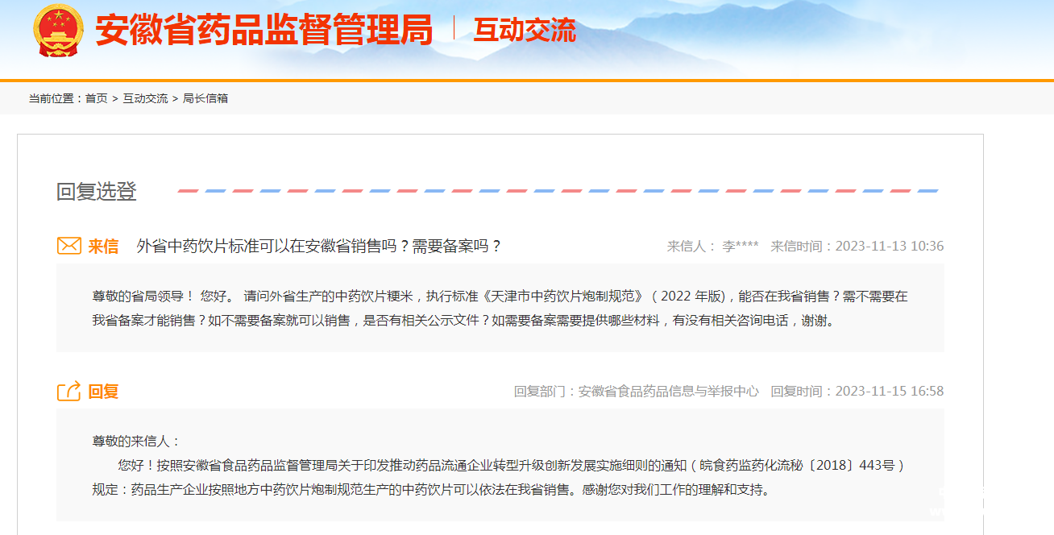The width and height of the screenshot is (1054, 535).
Task: Click reply time 2023-11-15 16:58
Action: pyautogui.click(x=890, y=391)
